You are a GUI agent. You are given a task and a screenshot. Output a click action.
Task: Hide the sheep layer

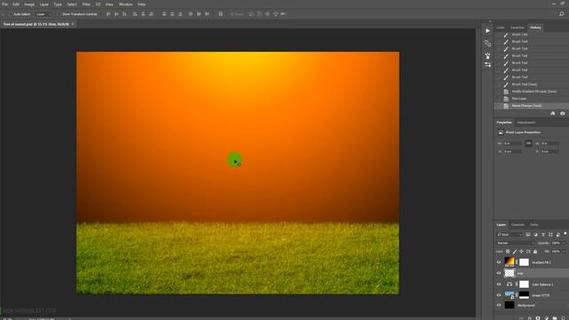coord(499,295)
